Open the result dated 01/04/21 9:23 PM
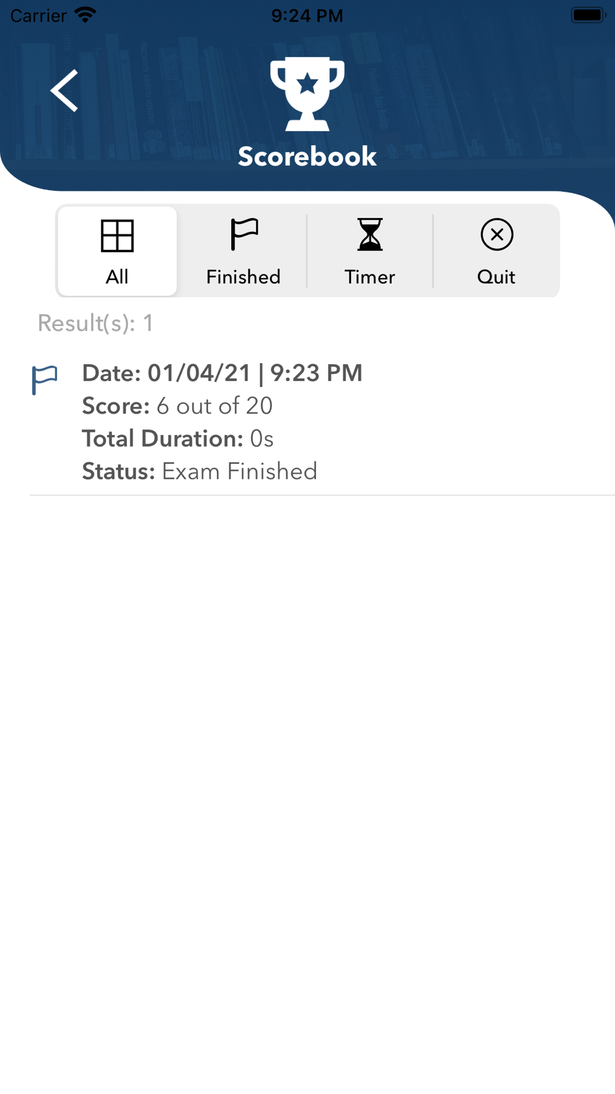 222,373
